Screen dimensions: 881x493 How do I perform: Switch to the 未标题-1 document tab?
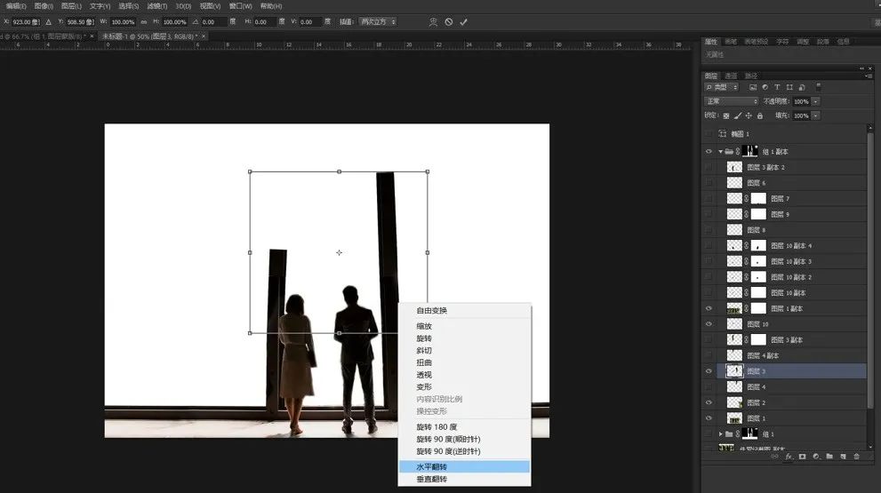coord(148,36)
